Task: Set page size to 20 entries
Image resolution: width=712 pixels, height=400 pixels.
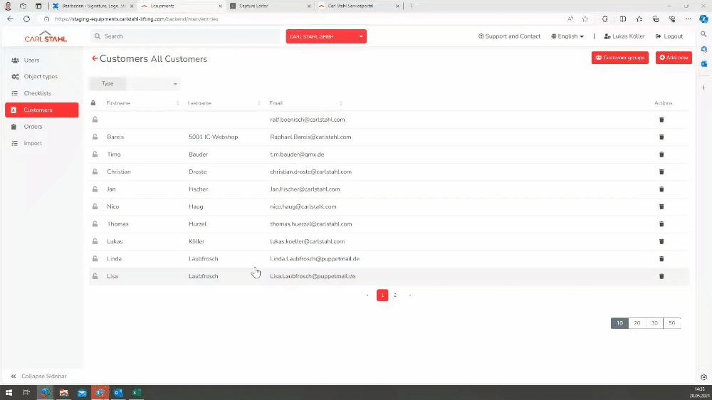Action: pos(637,323)
